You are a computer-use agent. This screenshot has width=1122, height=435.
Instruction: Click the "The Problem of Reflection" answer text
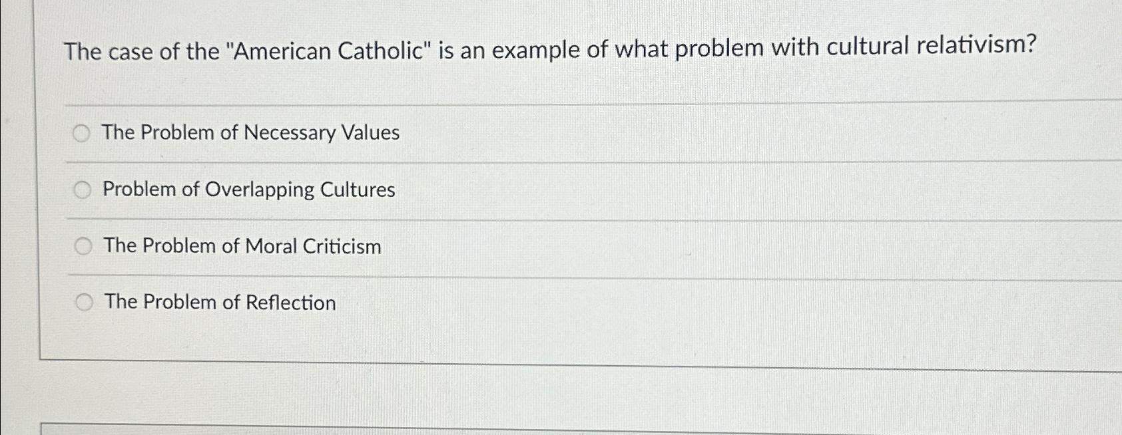220,302
